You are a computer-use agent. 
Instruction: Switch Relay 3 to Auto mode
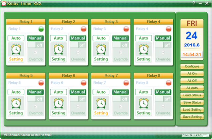pos(101,38)
